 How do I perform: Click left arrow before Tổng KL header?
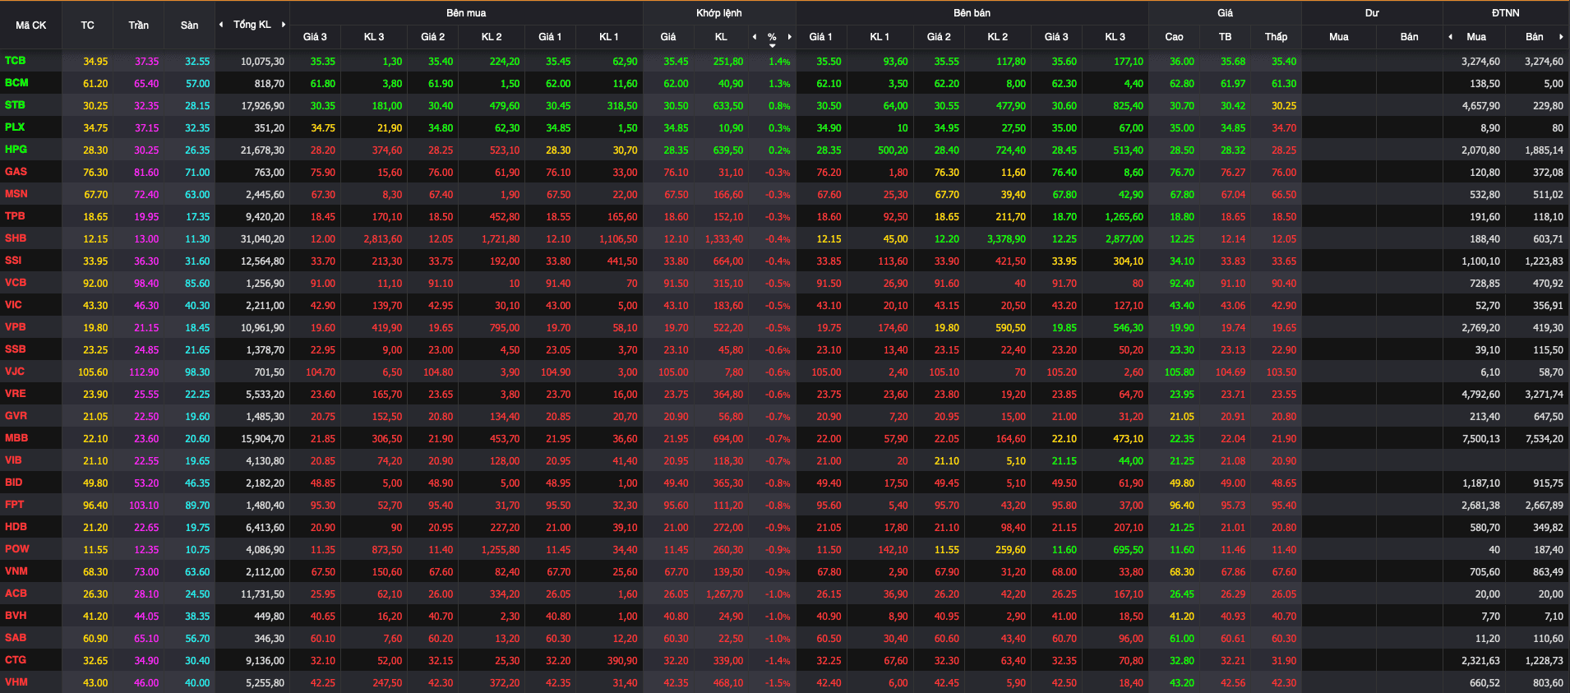(x=221, y=25)
